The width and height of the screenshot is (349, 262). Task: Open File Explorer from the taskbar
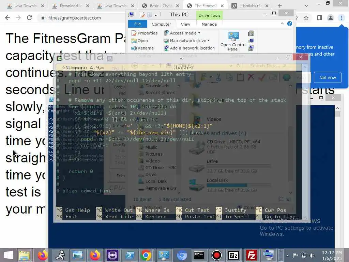click(x=24, y=255)
